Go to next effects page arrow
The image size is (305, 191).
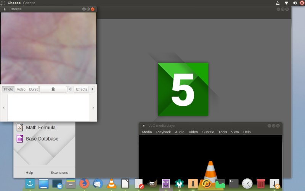coord(92,89)
